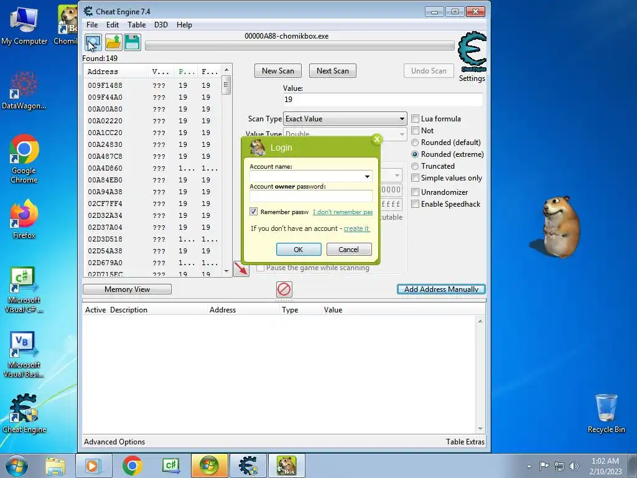Screen dimensions: 637x478
Task: Switch to Chrome on the taskbar
Action: (x=133, y=466)
